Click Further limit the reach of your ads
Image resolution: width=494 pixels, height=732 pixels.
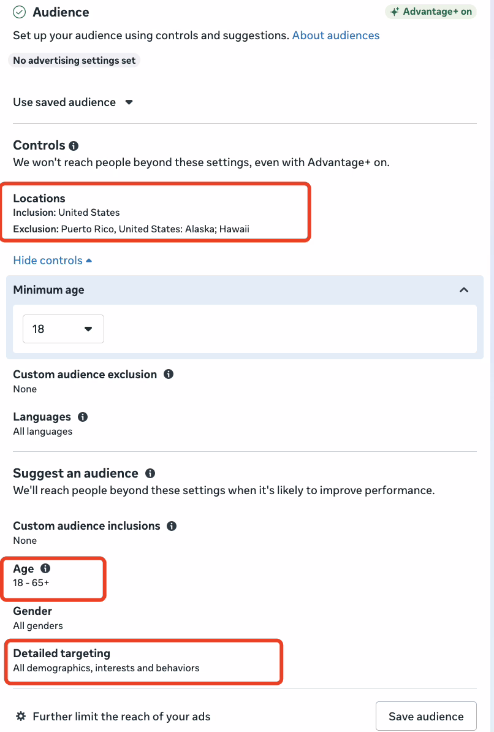[121, 716]
